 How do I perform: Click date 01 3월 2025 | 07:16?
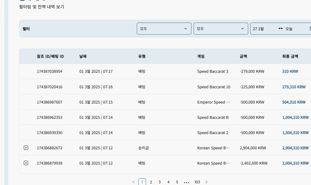click(96, 87)
